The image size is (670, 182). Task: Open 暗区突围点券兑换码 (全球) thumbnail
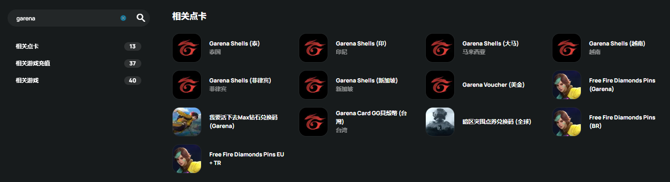tap(440, 122)
